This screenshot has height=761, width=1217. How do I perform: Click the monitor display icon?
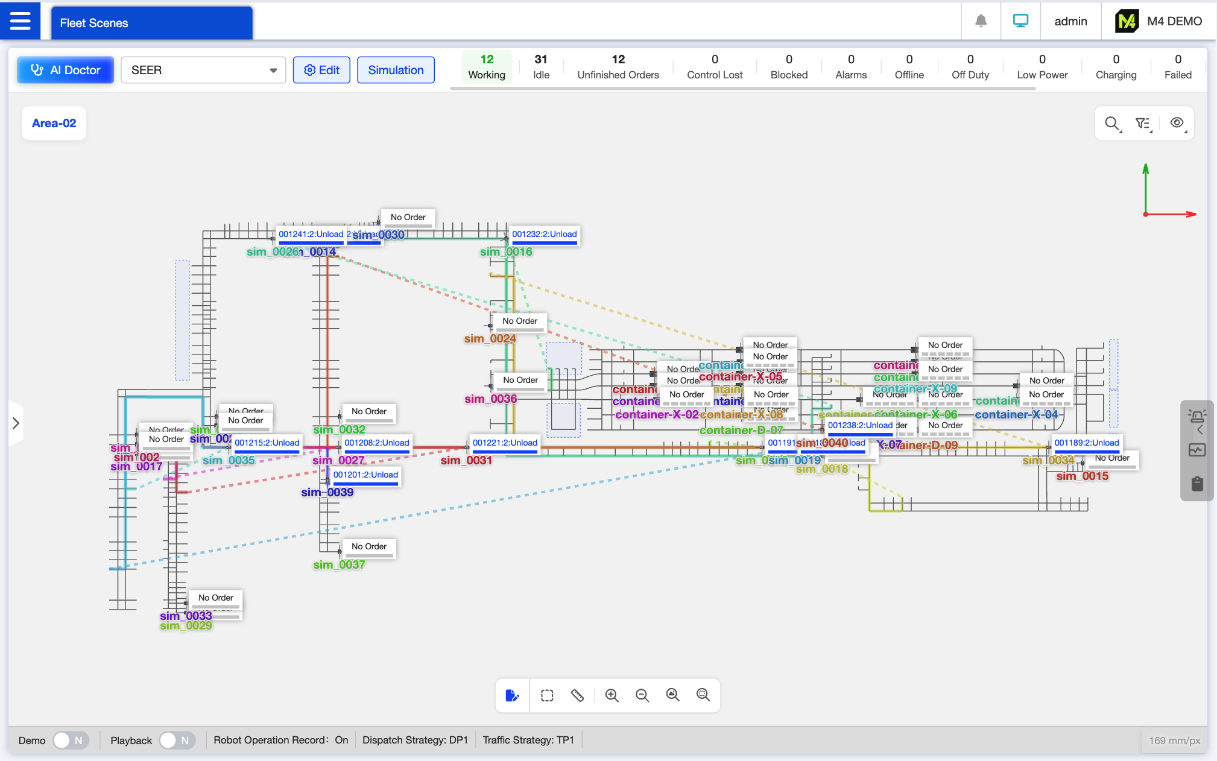point(1020,22)
